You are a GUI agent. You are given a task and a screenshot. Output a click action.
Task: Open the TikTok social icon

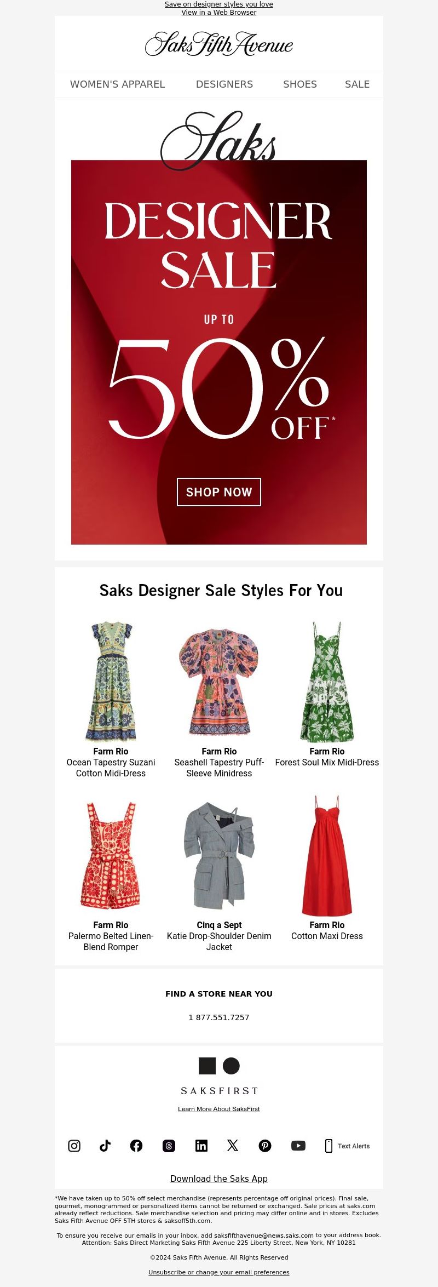105,1146
